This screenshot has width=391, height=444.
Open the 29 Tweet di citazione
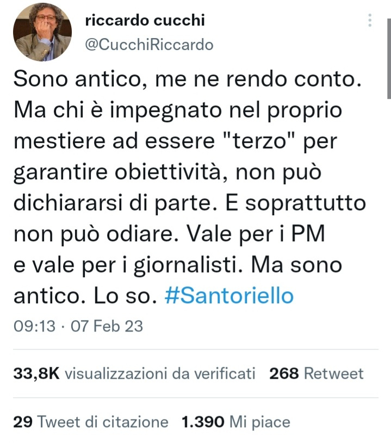pyautogui.click(x=91, y=422)
